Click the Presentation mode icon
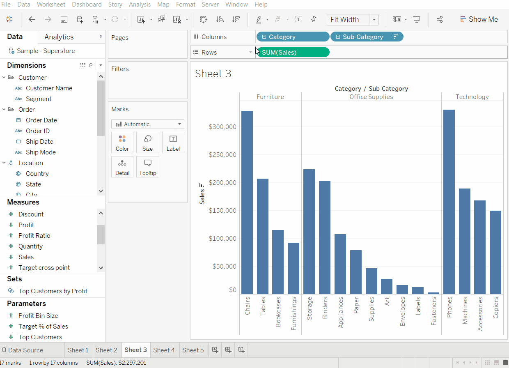The image size is (509, 368). tap(417, 19)
